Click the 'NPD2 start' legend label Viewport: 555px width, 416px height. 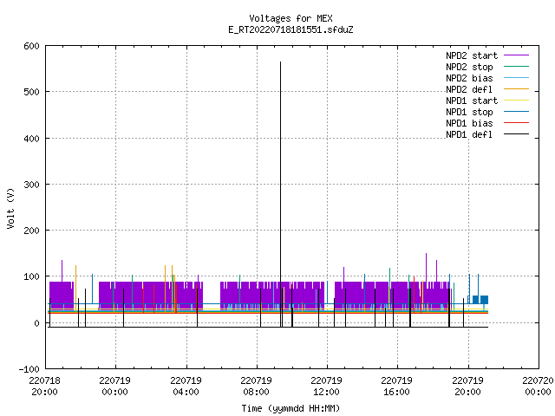(x=472, y=55)
